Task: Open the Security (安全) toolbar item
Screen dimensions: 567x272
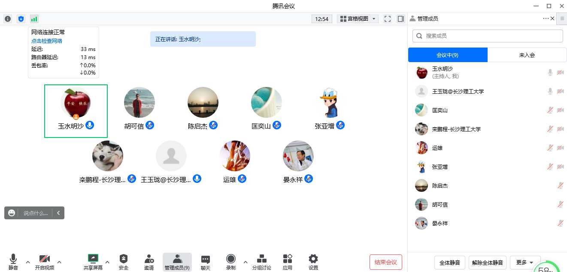Action: (x=124, y=262)
